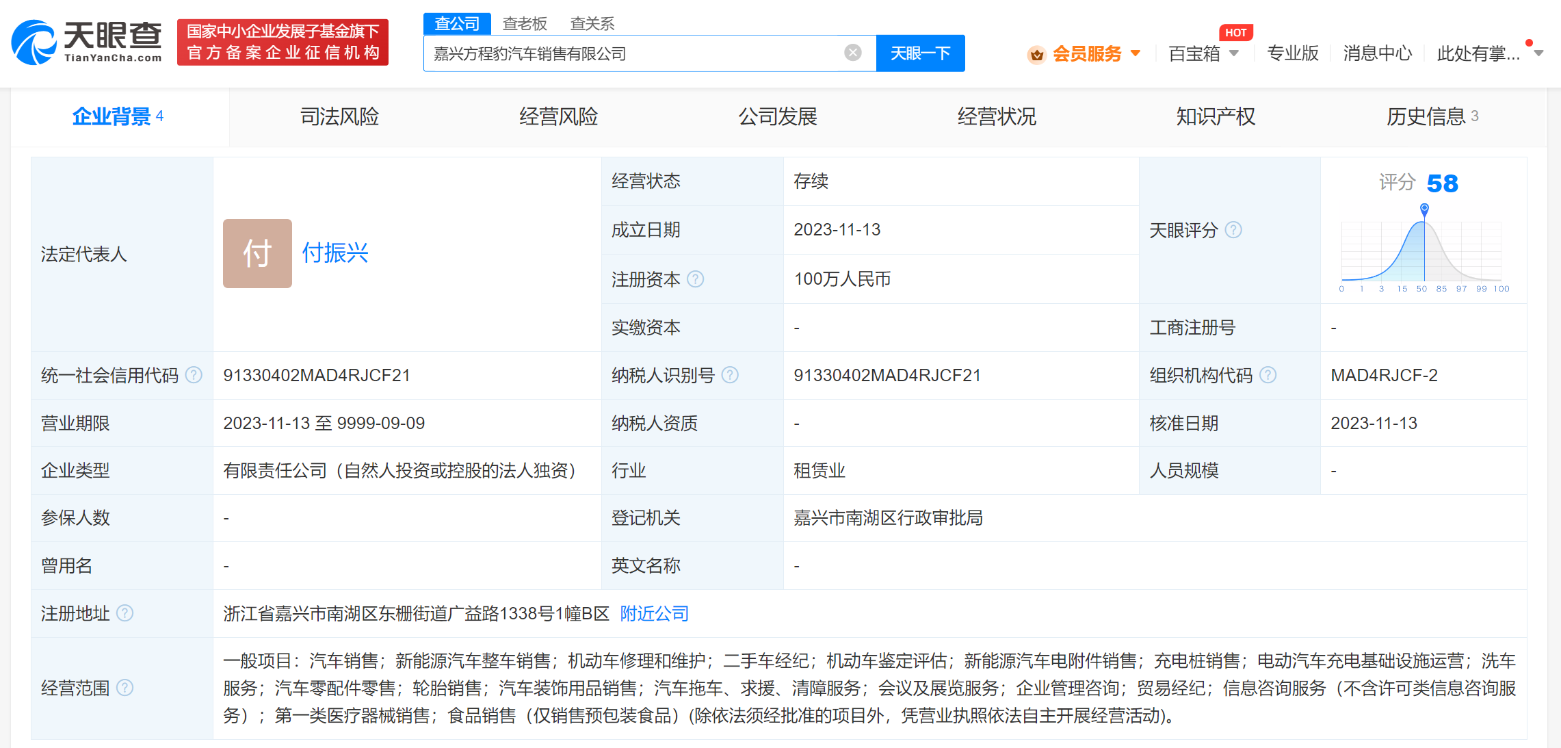Screen dimensions: 1561x748
Task: Expand the 百宝箱 dropdown
Action: [1234, 53]
